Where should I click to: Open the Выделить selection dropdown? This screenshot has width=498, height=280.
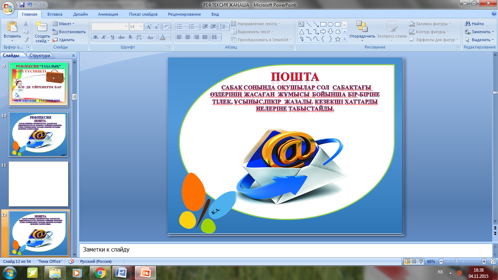(479, 40)
